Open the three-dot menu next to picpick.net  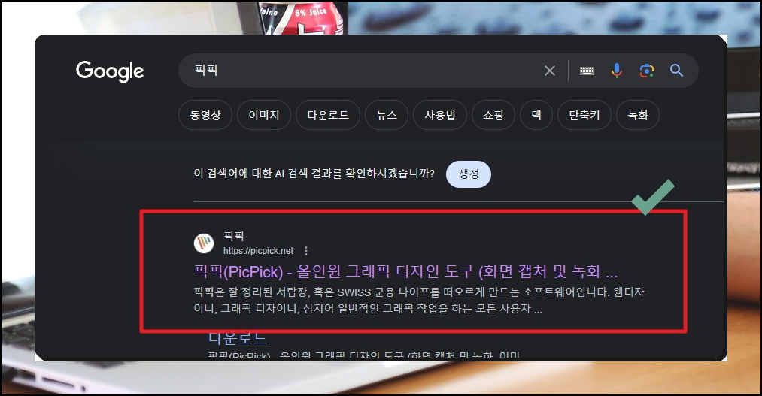click(x=305, y=251)
